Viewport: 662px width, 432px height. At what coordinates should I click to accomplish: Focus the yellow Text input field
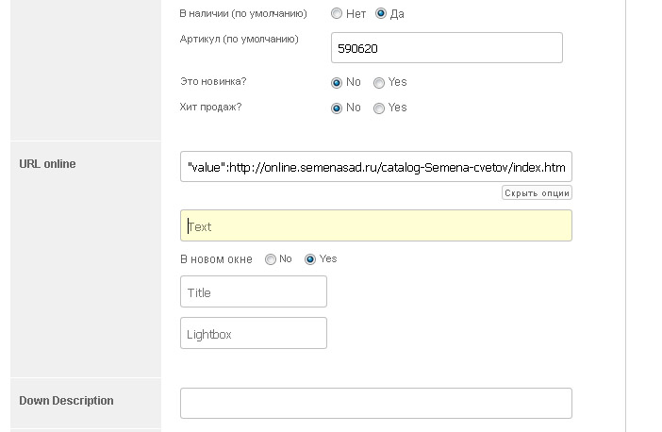coord(375,226)
